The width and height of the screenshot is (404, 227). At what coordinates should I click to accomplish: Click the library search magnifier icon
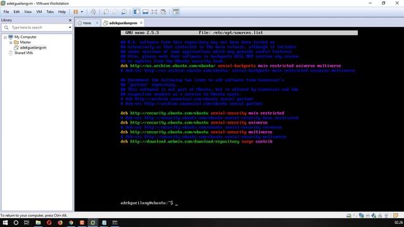point(6,27)
